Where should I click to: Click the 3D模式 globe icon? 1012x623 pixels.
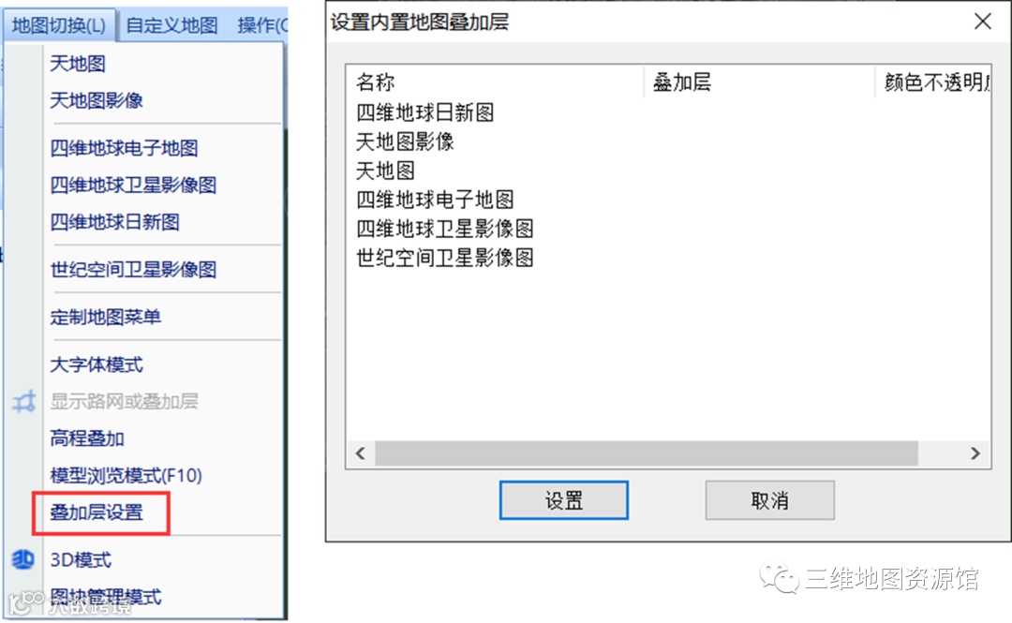pos(23,559)
